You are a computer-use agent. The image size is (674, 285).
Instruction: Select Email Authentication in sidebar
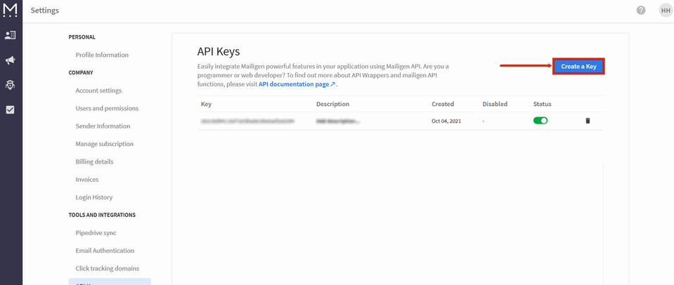(105, 251)
